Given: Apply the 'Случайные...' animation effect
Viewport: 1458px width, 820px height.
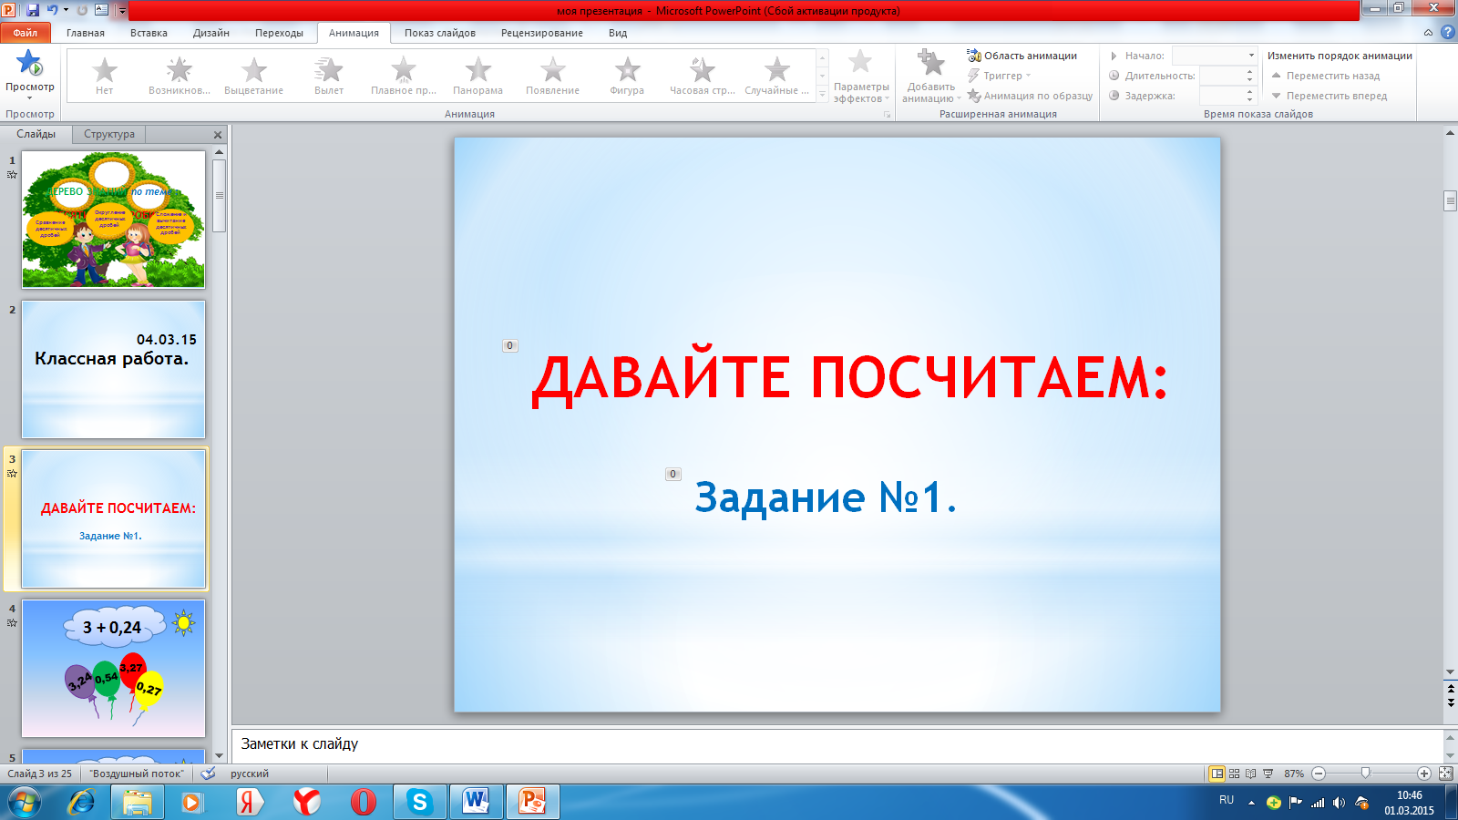Looking at the screenshot, I should (777, 75).
